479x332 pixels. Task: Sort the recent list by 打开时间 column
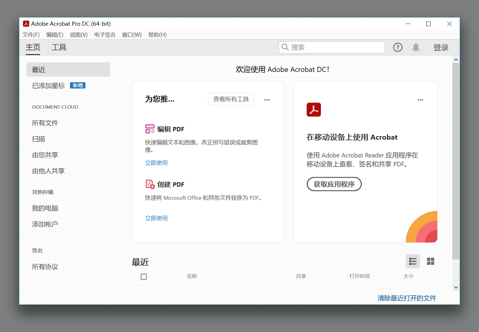click(359, 276)
